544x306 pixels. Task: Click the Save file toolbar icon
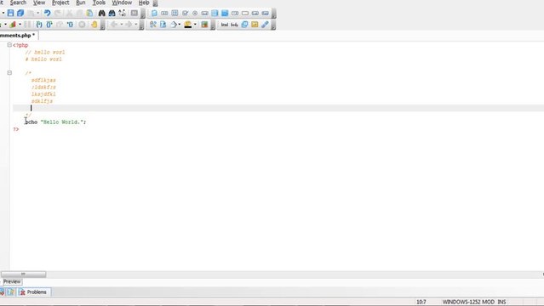coord(10,13)
